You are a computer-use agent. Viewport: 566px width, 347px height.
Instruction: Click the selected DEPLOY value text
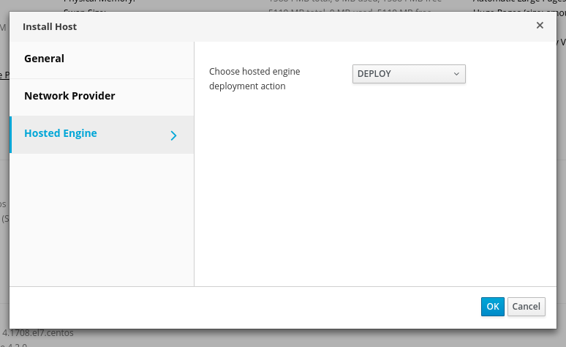click(374, 74)
